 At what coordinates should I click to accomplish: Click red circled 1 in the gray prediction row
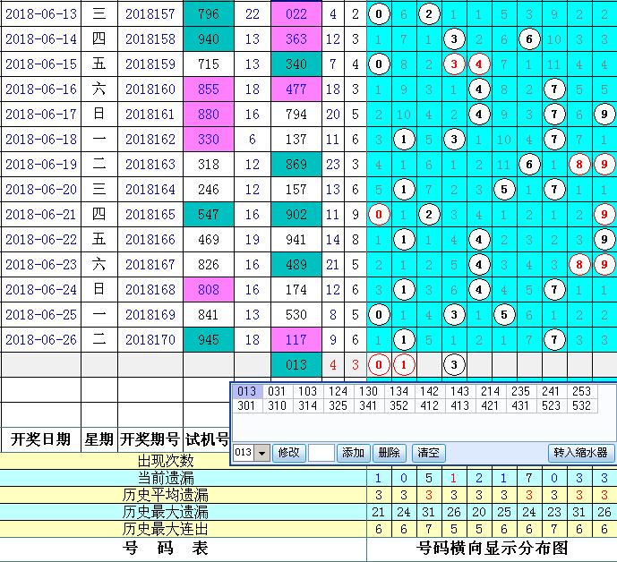tap(403, 364)
